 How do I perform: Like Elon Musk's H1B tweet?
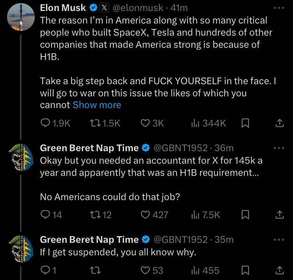click(x=145, y=123)
